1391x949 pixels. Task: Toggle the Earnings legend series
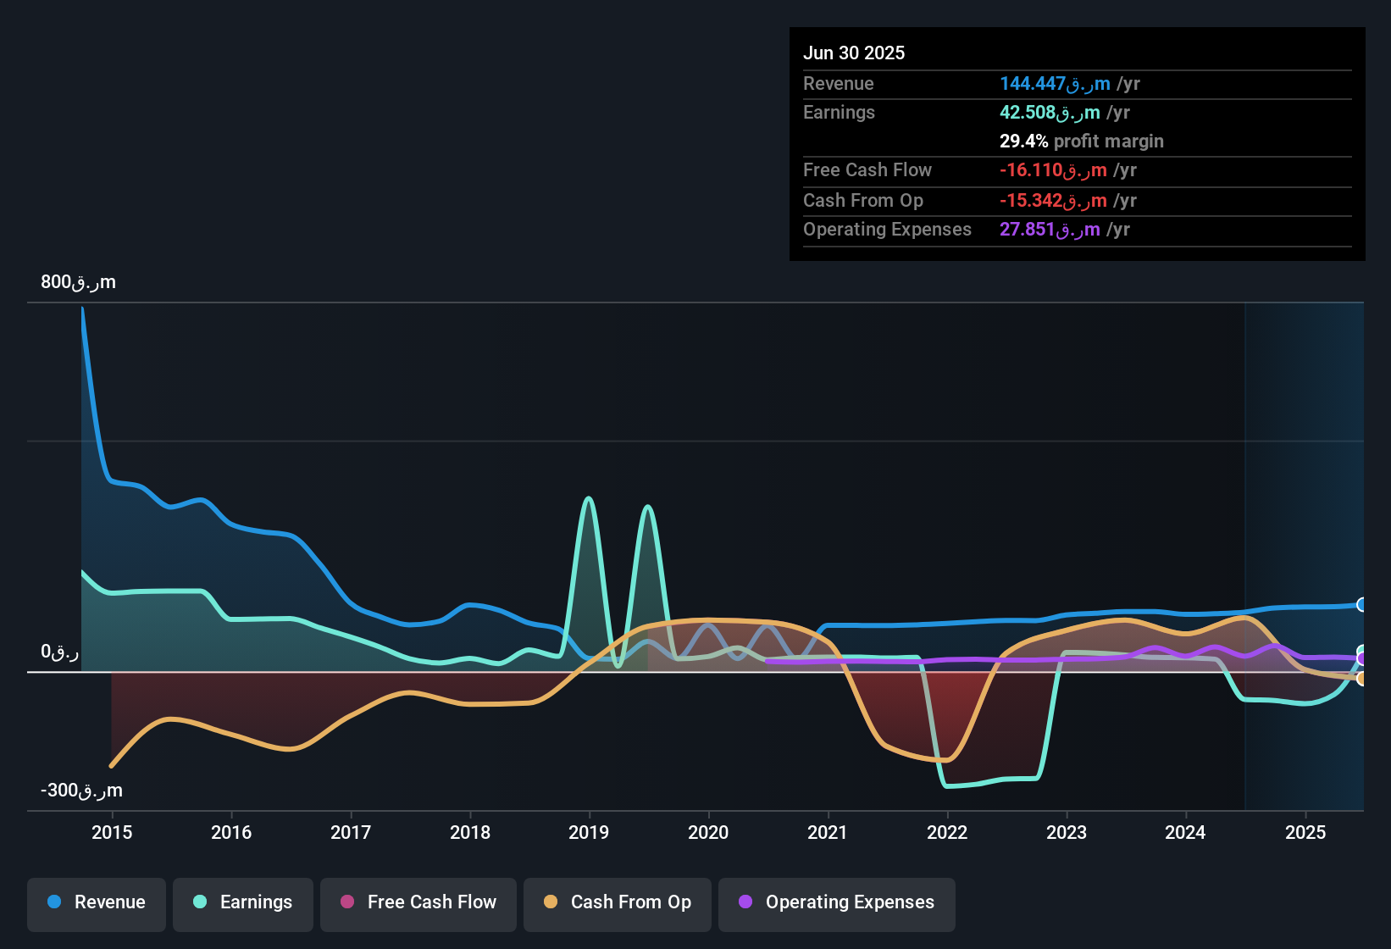(x=243, y=902)
